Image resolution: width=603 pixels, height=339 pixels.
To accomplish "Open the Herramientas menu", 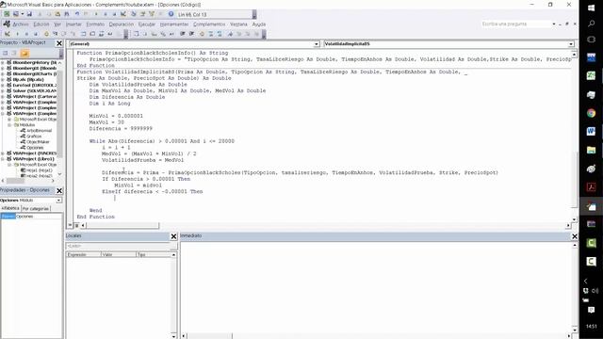I will click(174, 24).
